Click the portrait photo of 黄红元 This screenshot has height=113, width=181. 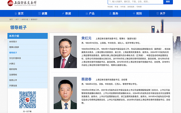(x=65, y=52)
